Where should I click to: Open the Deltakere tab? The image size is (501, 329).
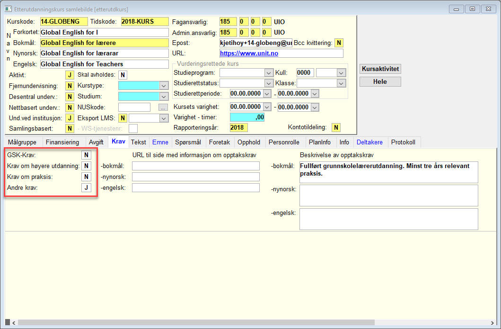(x=369, y=142)
